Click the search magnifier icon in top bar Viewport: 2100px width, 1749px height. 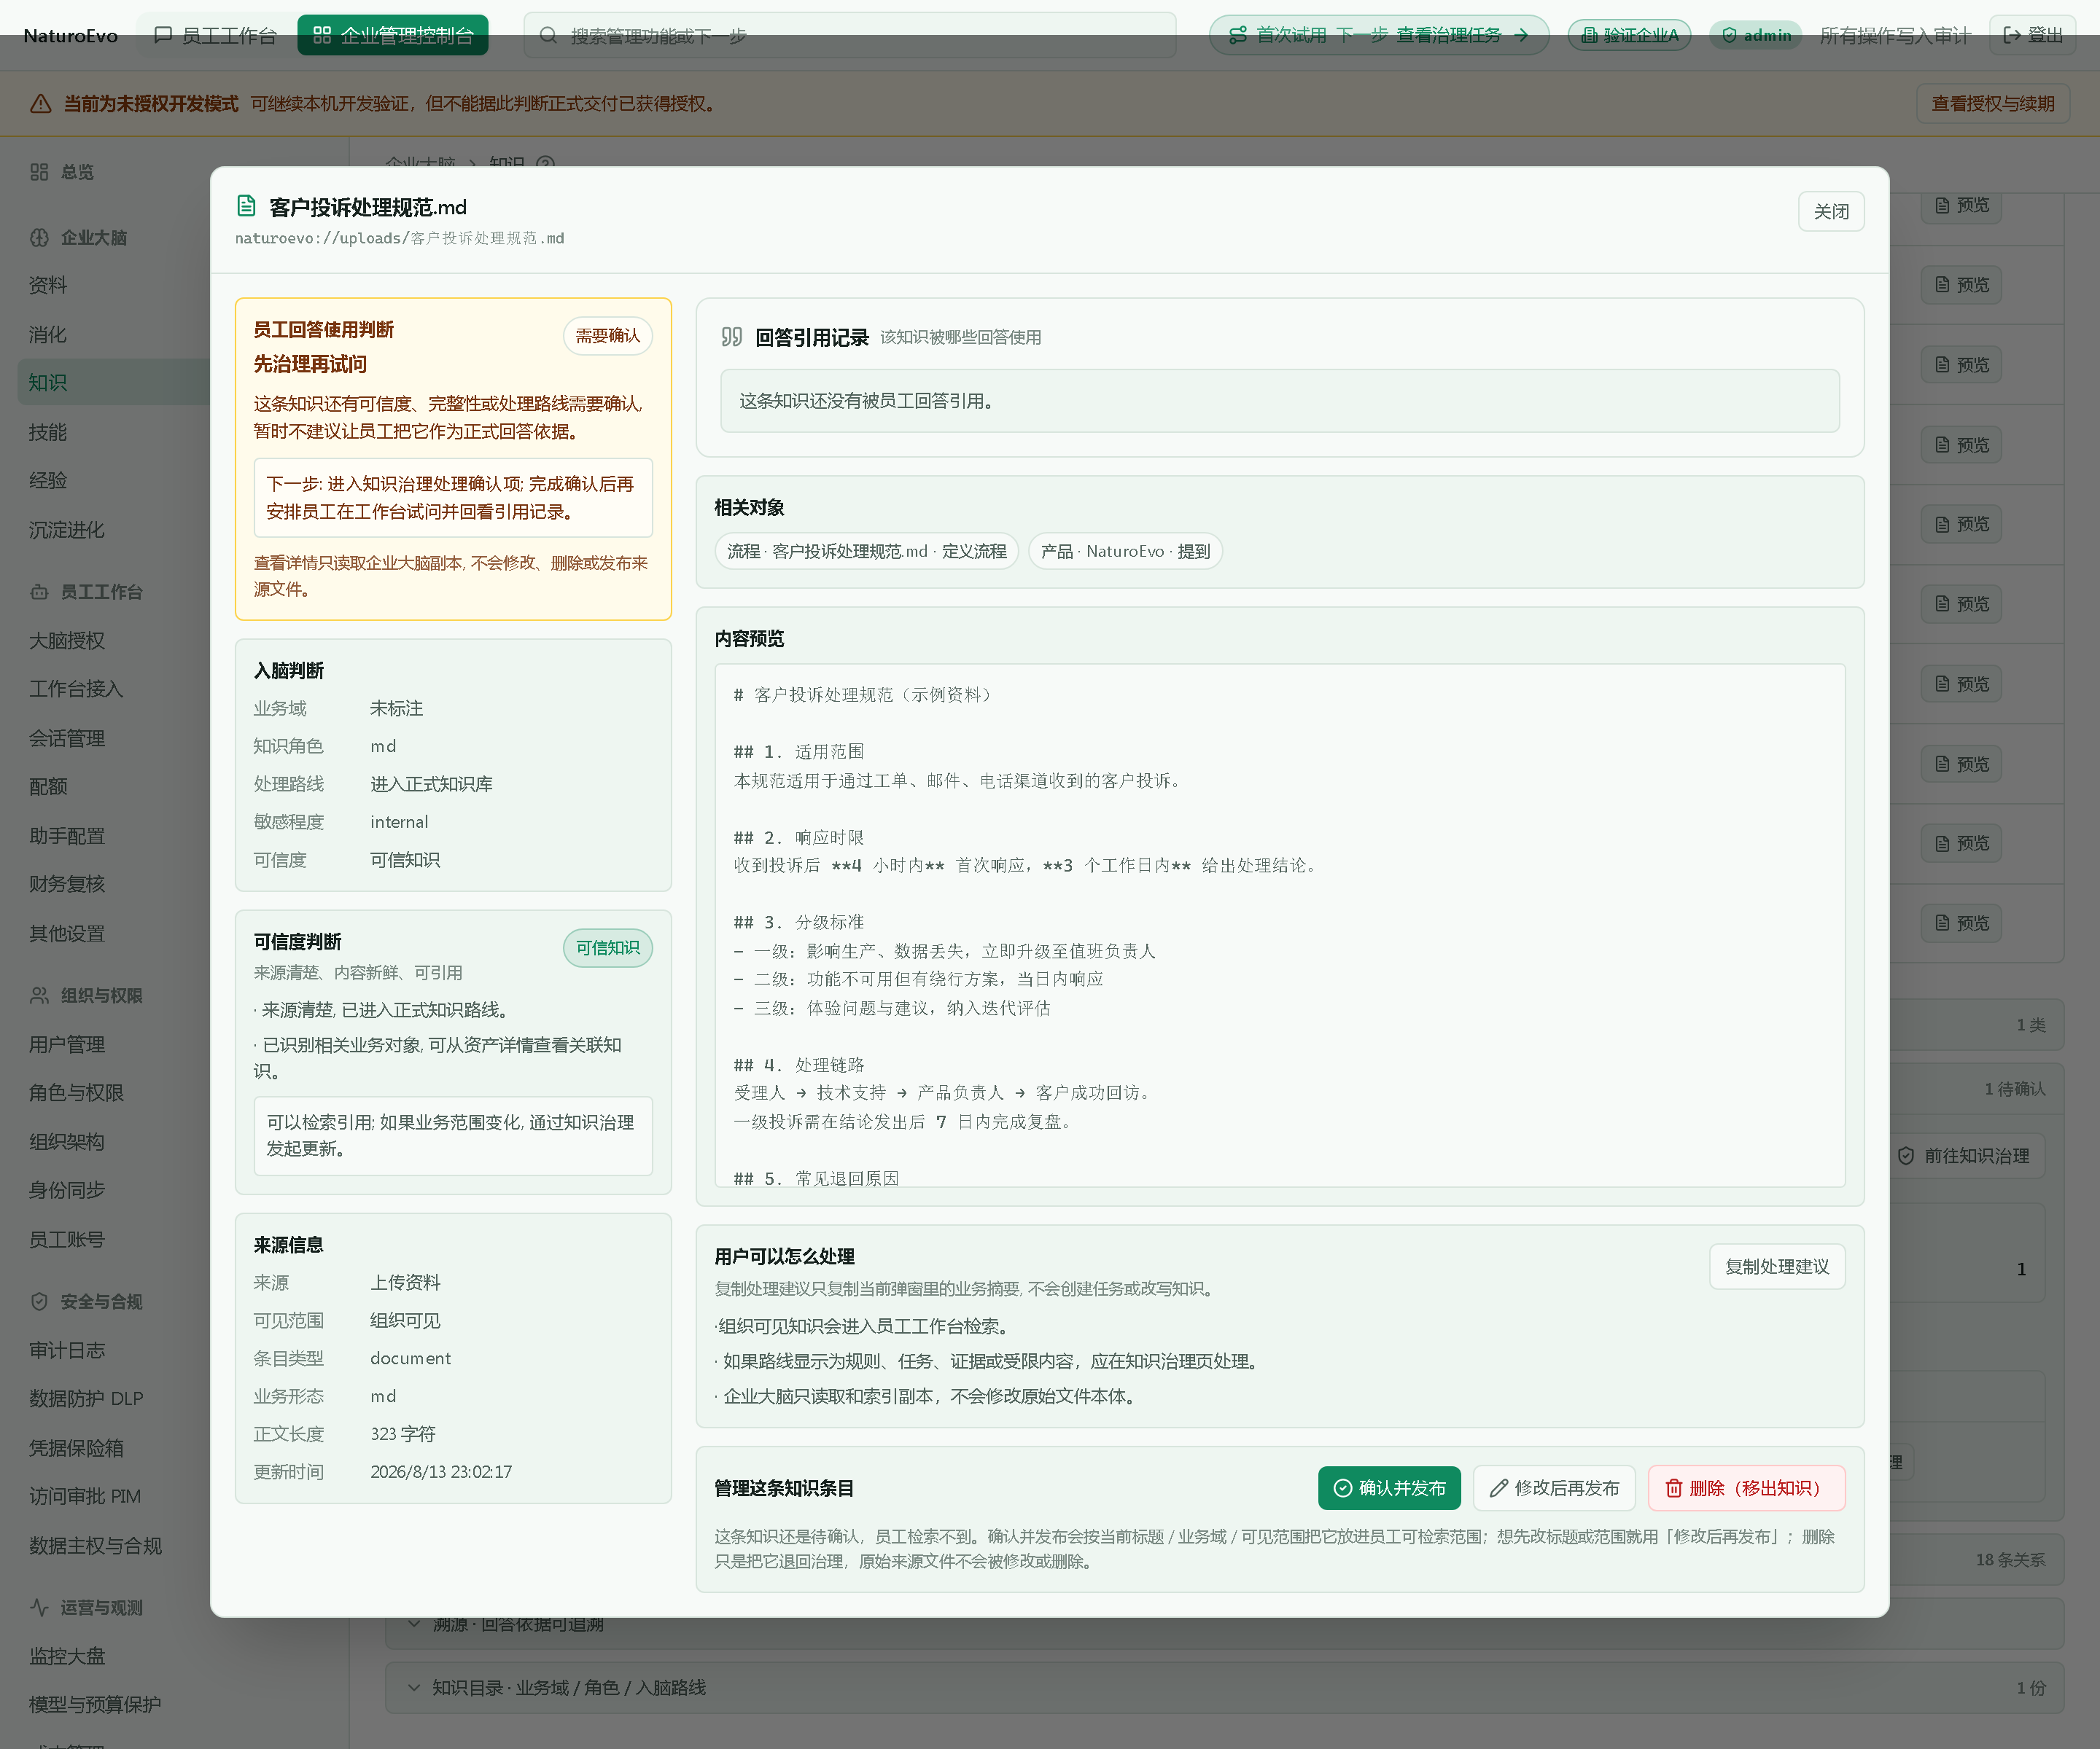548,36
